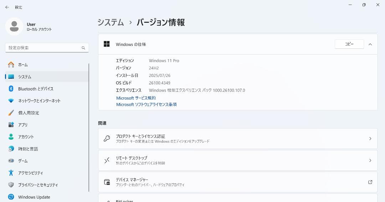Click システム in the breadcrumb

pos(111,22)
